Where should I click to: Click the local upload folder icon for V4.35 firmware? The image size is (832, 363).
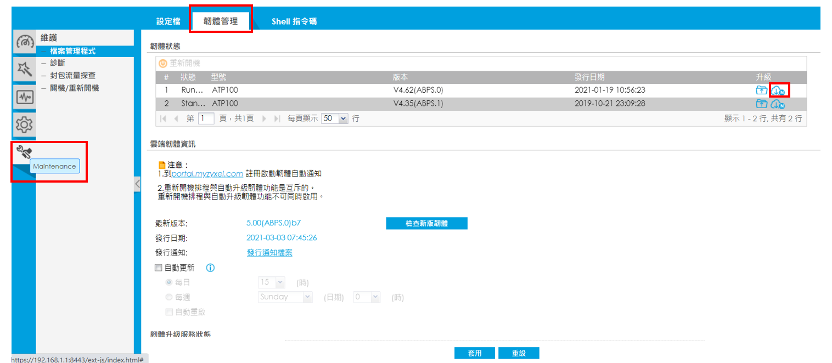click(x=761, y=104)
